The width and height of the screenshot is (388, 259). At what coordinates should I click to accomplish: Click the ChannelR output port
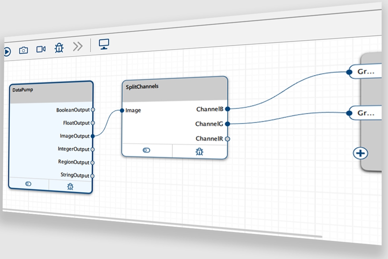pyautogui.click(x=228, y=139)
